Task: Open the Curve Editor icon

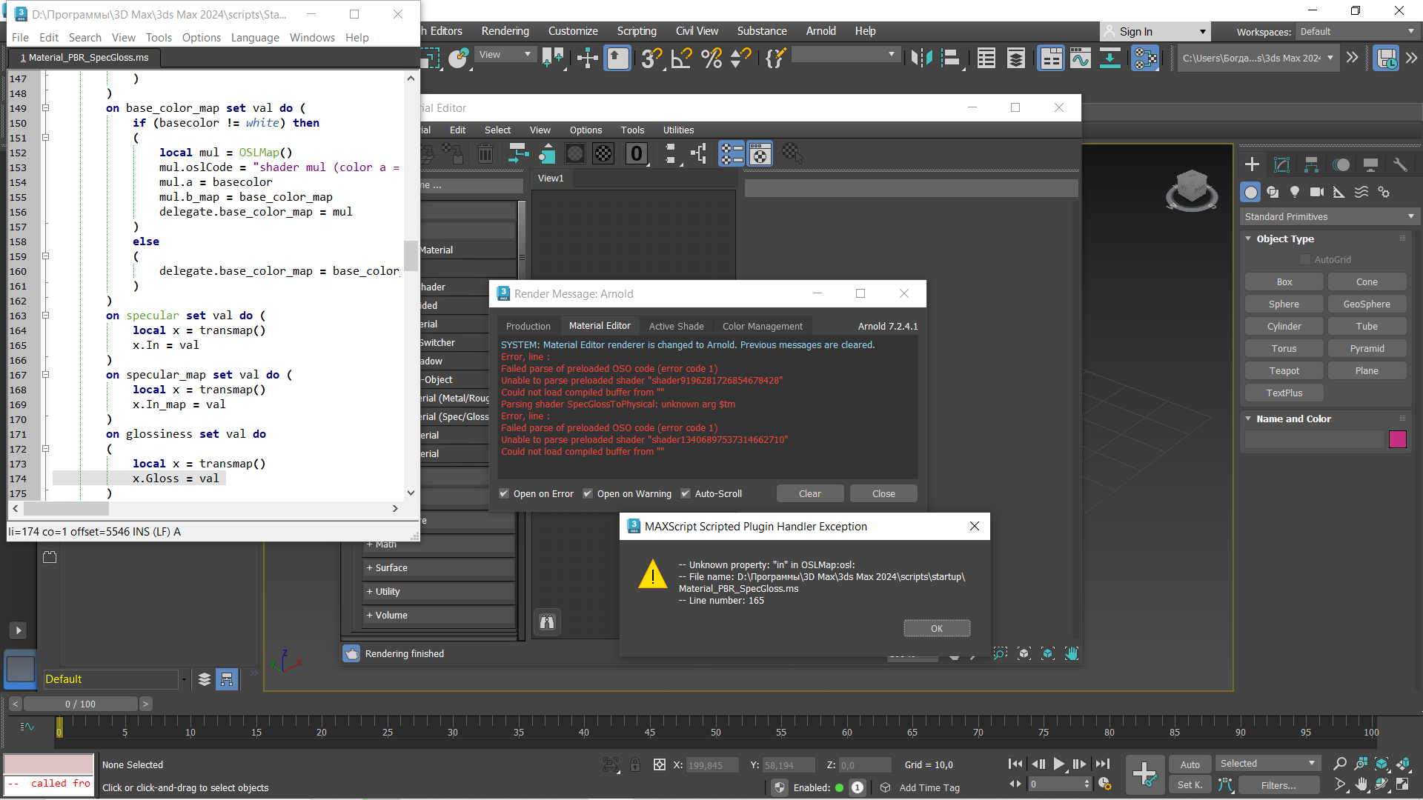Action: [x=1081, y=58]
